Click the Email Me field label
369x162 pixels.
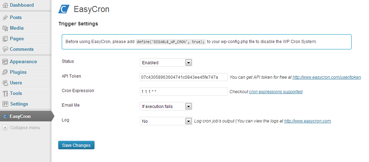click(71, 105)
